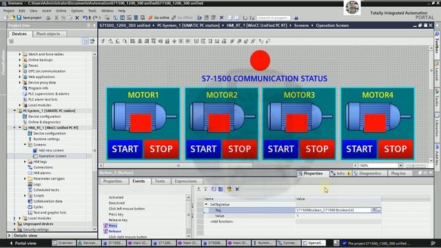Open the Properties tab beside Events

[112, 181]
